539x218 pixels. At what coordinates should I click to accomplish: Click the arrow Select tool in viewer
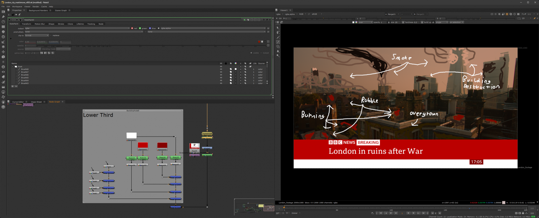278,28
